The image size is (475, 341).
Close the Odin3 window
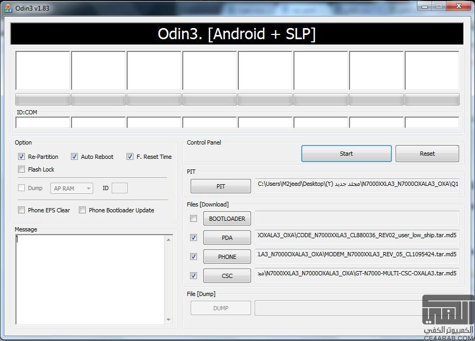click(x=459, y=6)
